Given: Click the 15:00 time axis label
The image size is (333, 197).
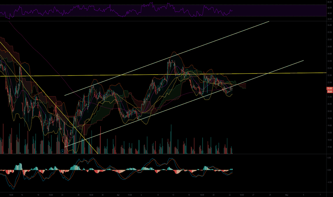Looking at the screenshot, I should pyautogui.click(x=130, y=195).
